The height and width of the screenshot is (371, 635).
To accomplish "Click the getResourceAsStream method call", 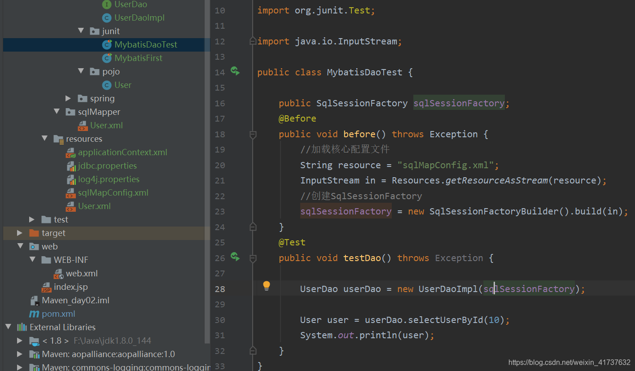I will tap(496, 180).
